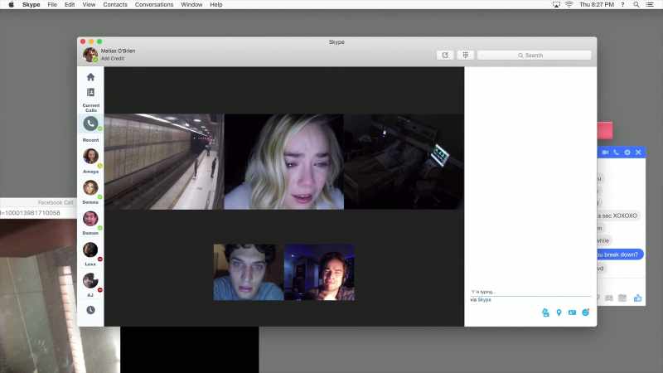Image resolution: width=663 pixels, height=373 pixels.
Task: Click the blonde woman's video feed
Action: [x=283, y=162]
